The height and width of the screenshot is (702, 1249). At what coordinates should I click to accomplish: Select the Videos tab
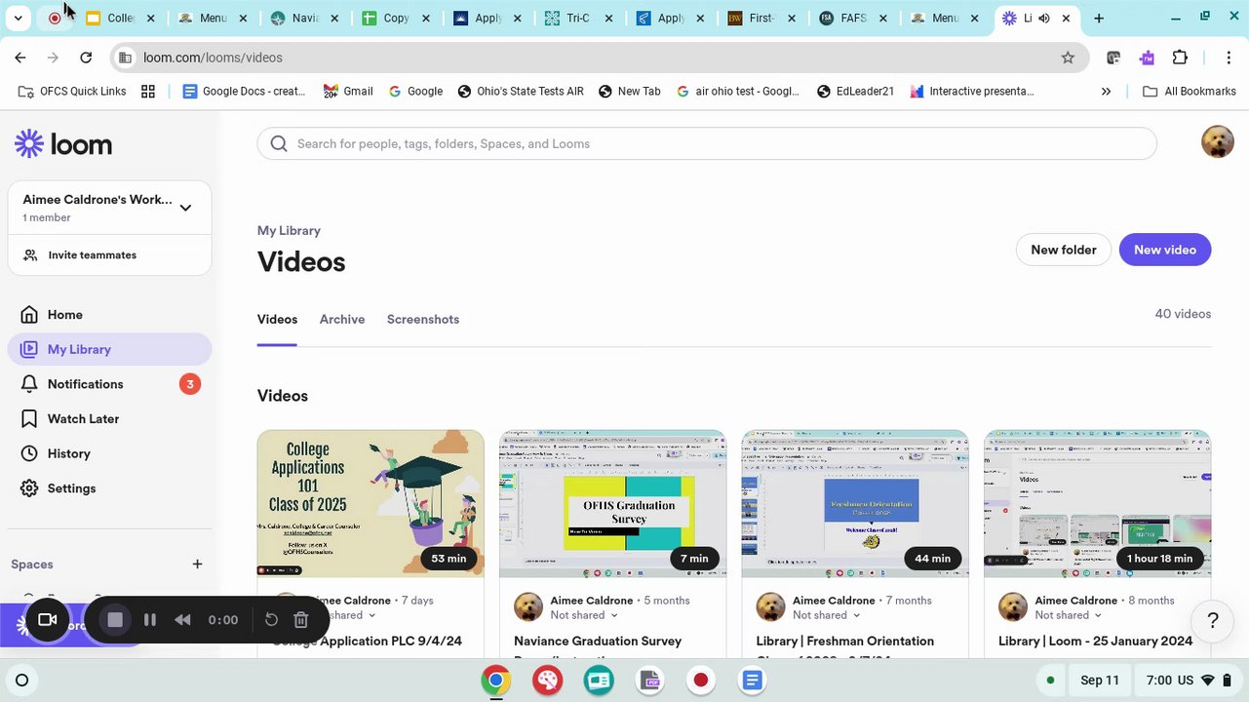click(277, 320)
